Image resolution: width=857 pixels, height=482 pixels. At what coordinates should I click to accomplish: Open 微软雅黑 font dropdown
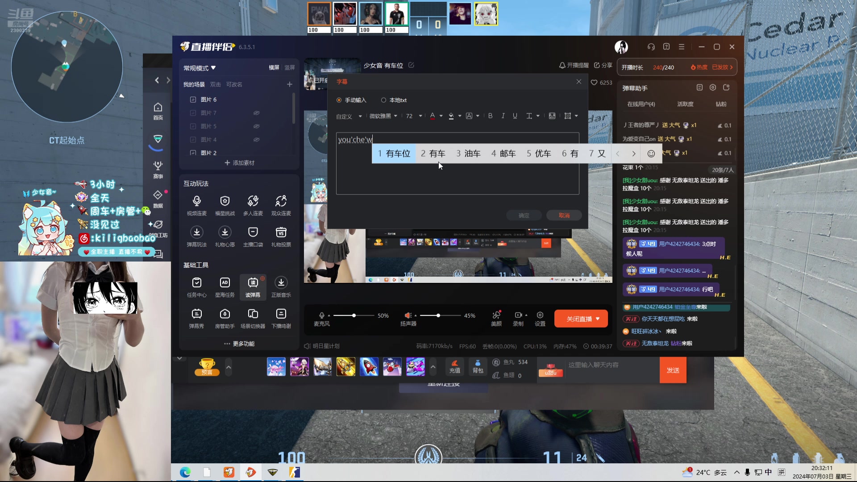383,116
